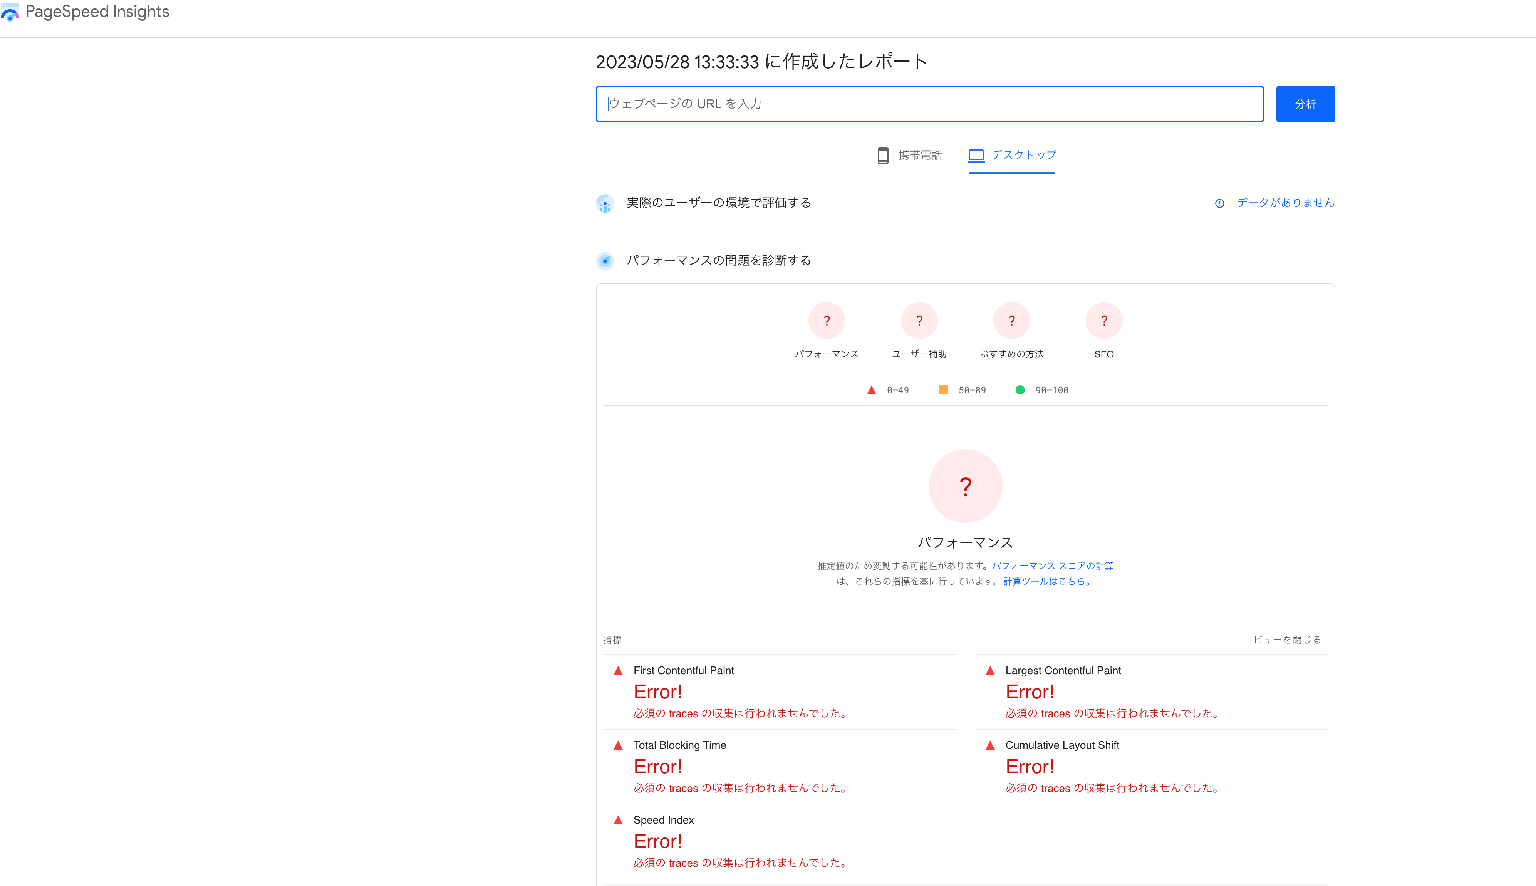Screen dimensions: 1536x886
Task: Click red triangle next to Cumulative Layout Shift
Action: 990,745
